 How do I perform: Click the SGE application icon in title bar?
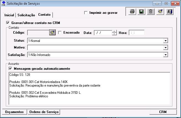coord(3,4)
